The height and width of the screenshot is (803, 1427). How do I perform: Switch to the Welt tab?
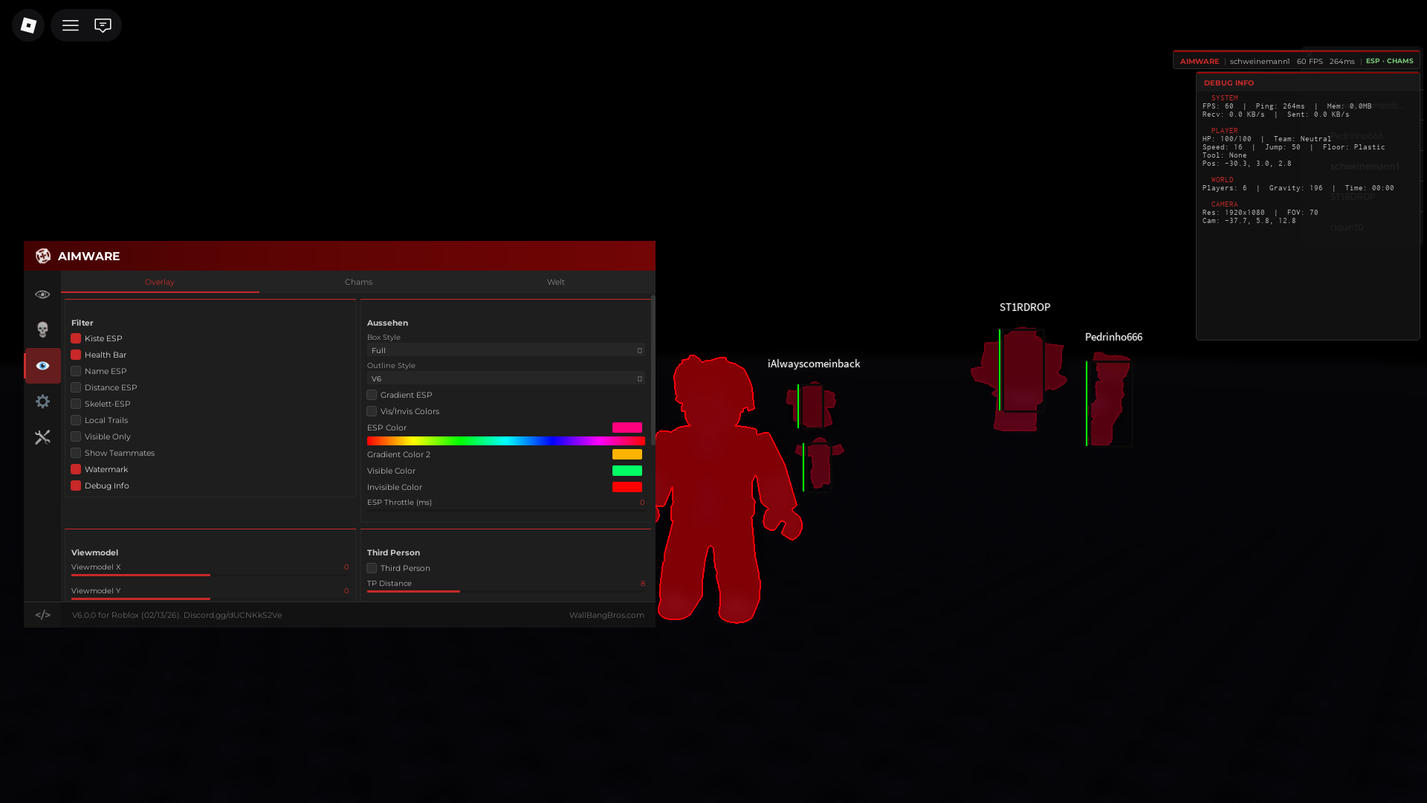pyautogui.click(x=556, y=282)
